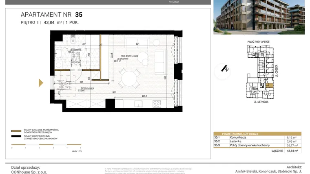Image resolution: width=310 pixels, height=174 pixels.
Task: Click the 'Łazienka' table row
Action: (x=257, y=141)
